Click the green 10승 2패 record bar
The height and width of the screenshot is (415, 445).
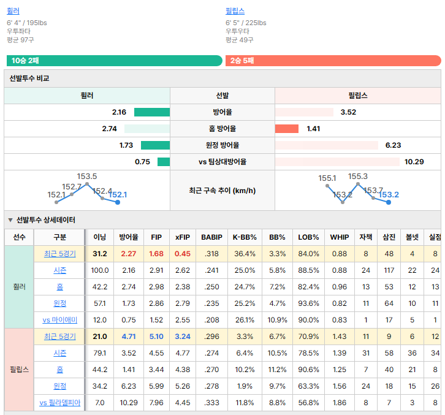(115, 61)
